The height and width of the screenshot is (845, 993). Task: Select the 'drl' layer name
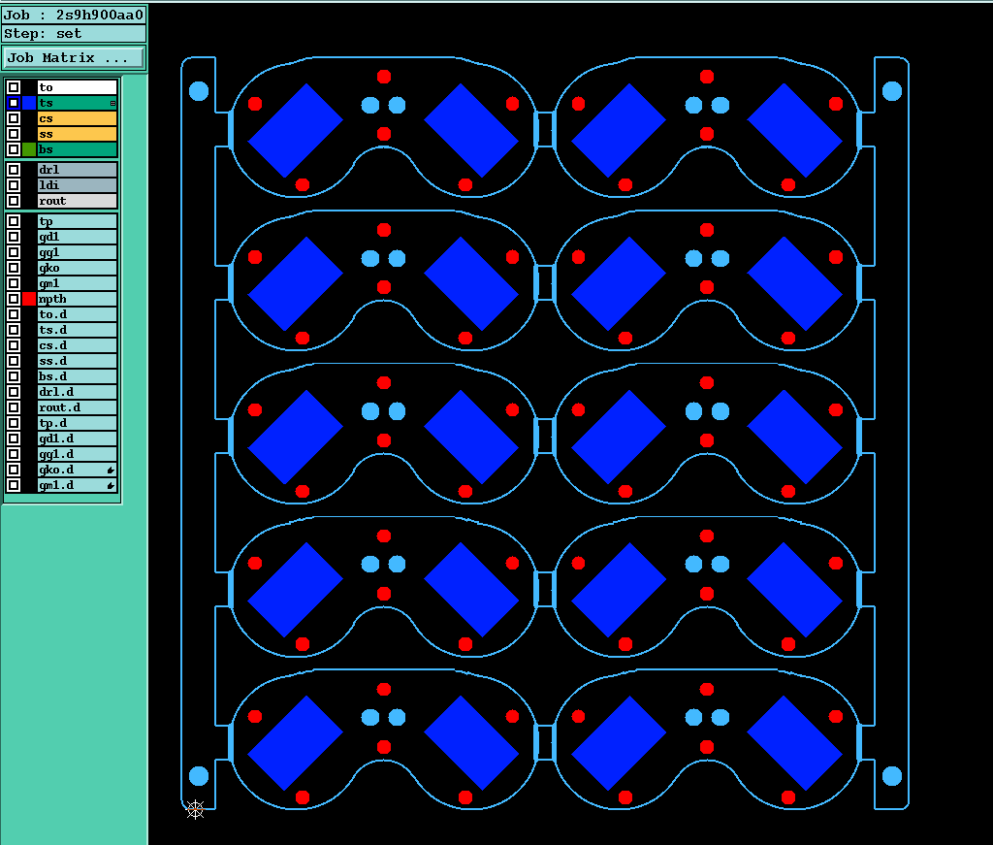pos(78,170)
